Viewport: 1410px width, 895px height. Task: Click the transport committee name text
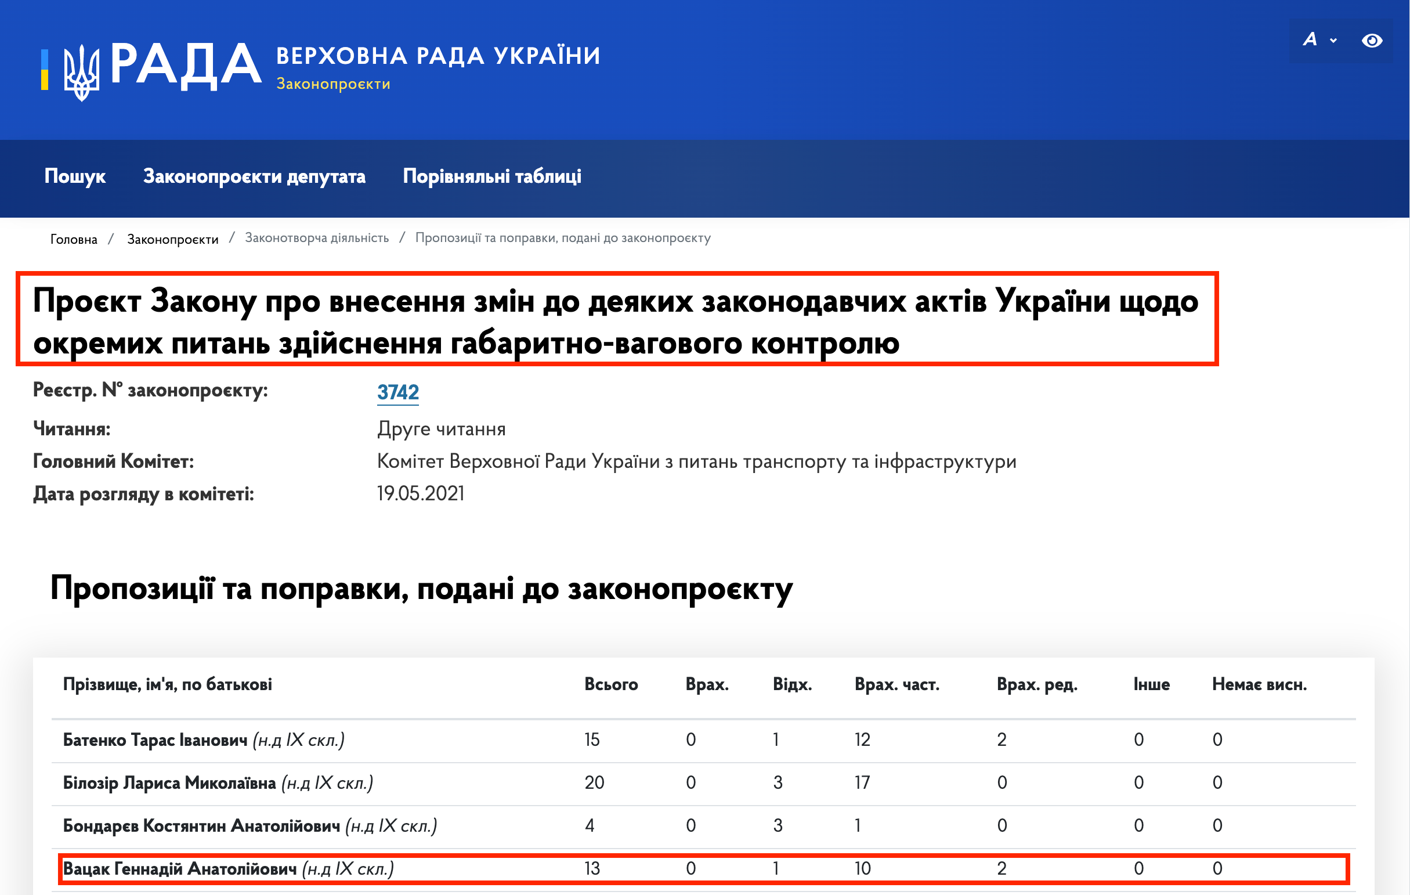[697, 461]
